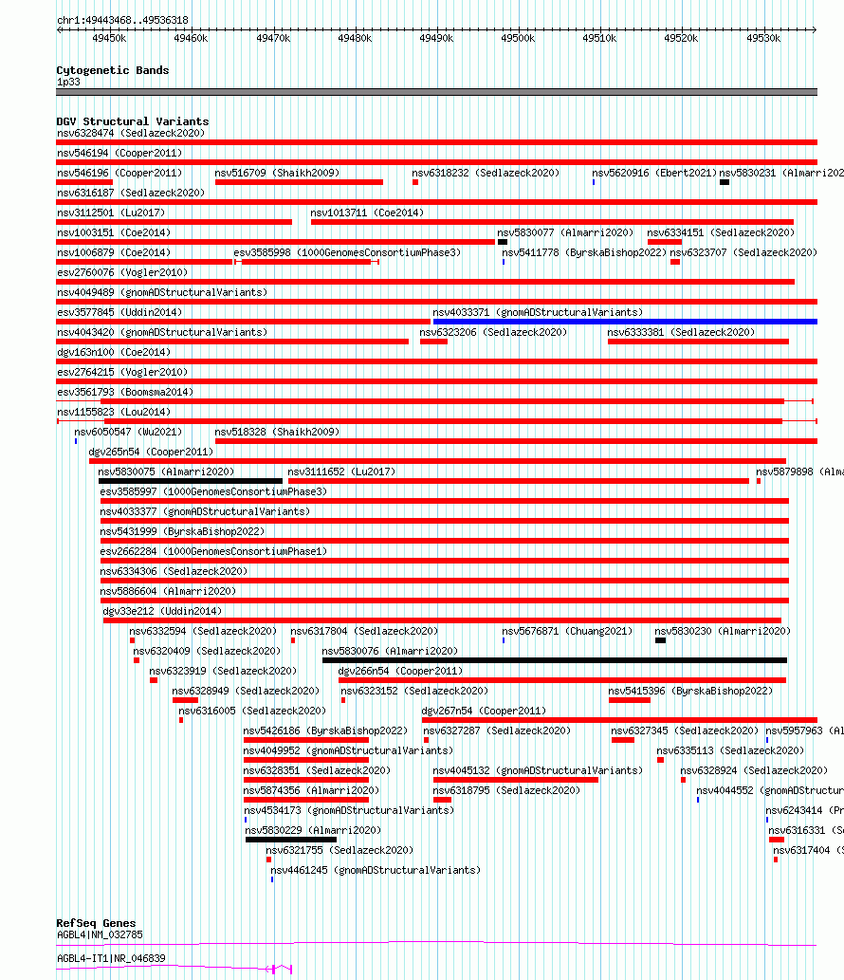
Task: Click nsv4461245 (gnomADStructuralVariants) label
Action: pos(376,873)
